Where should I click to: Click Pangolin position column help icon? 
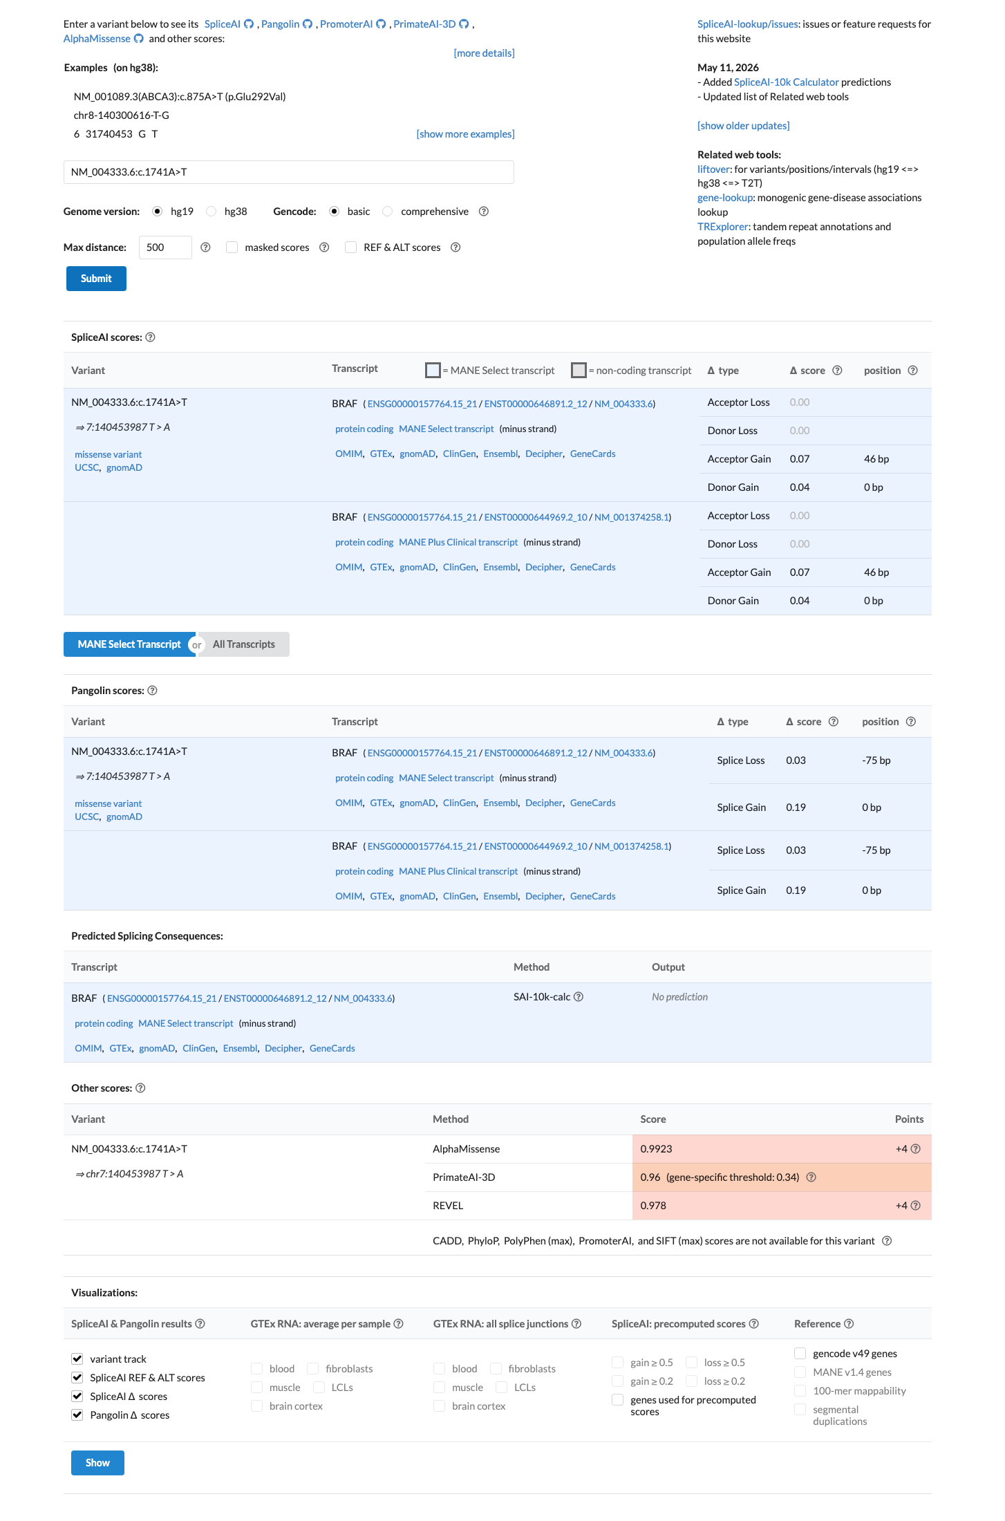911,722
